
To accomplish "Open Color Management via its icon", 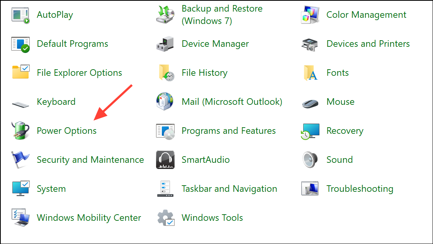I will tap(310, 15).
